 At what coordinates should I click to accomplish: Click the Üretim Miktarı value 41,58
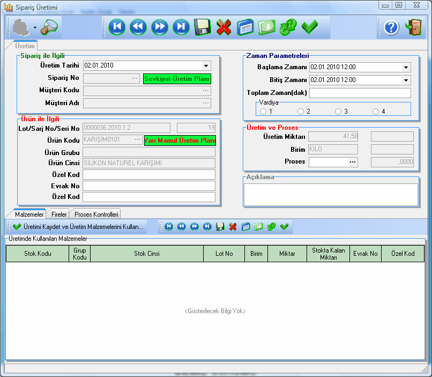click(x=333, y=136)
